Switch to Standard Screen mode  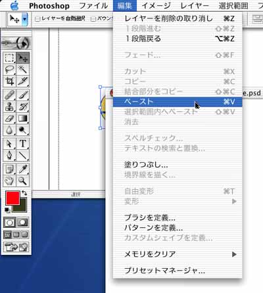click(8, 235)
